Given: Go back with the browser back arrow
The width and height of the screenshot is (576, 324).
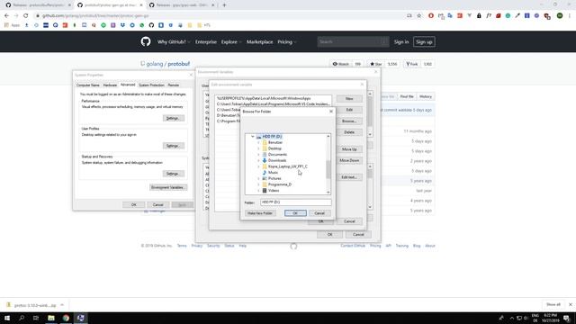Looking at the screenshot, I should [6, 16].
